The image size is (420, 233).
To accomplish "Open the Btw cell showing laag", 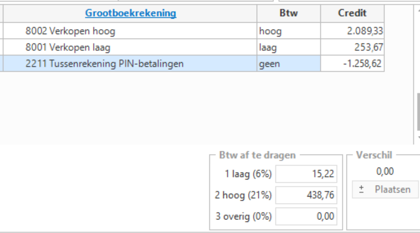I will point(288,47).
